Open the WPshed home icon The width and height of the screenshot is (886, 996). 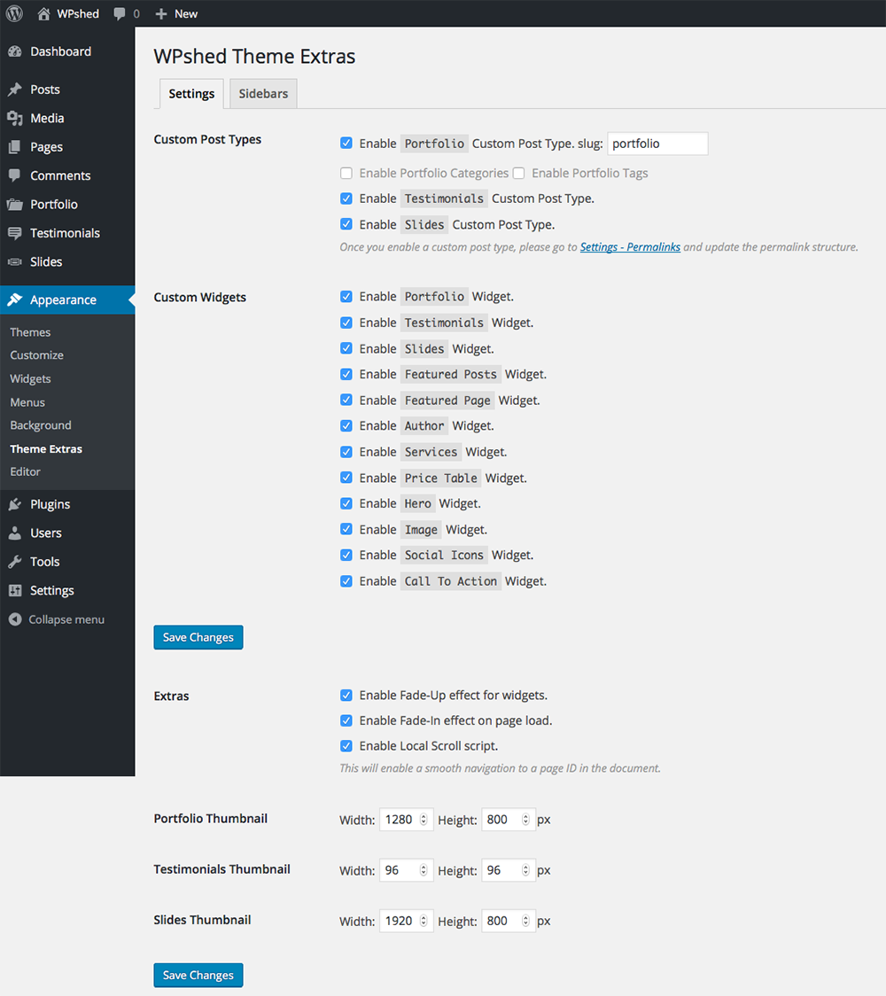tap(43, 14)
